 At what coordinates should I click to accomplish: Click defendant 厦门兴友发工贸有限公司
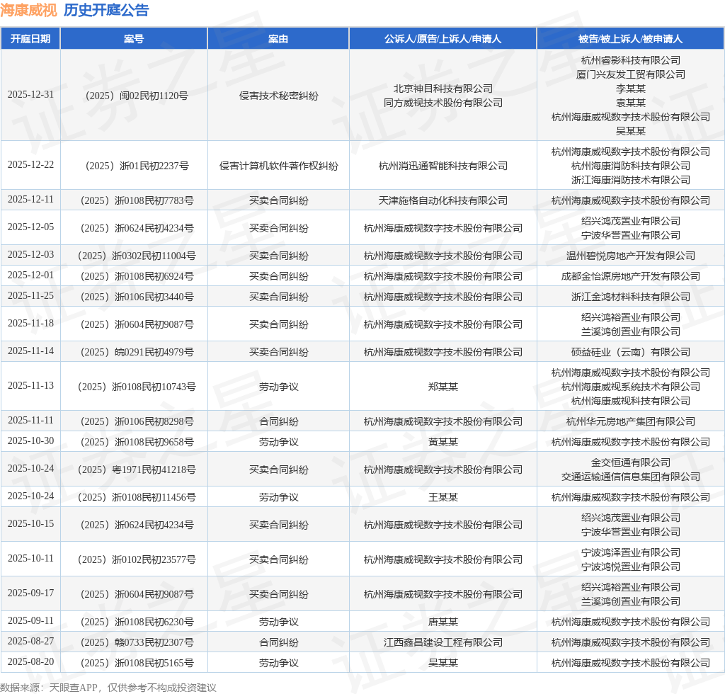click(630, 74)
